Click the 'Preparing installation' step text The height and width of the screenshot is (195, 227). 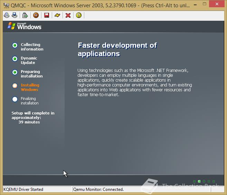point(32,74)
